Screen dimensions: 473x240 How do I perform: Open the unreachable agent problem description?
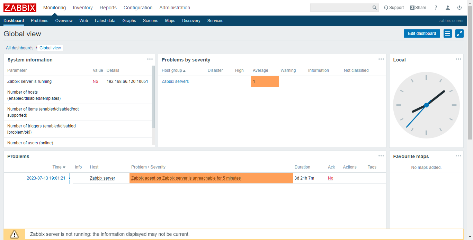tap(186, 178)
